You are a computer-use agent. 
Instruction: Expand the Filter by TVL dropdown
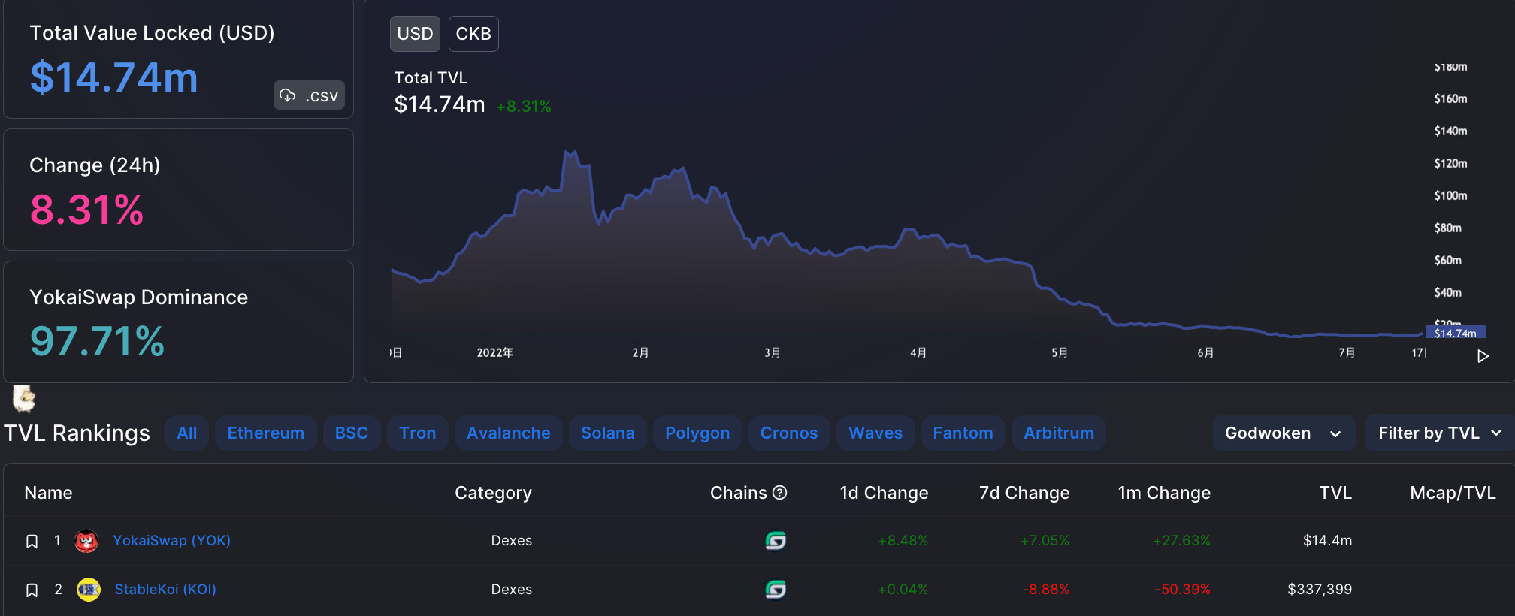click(x=1439, y=433)
